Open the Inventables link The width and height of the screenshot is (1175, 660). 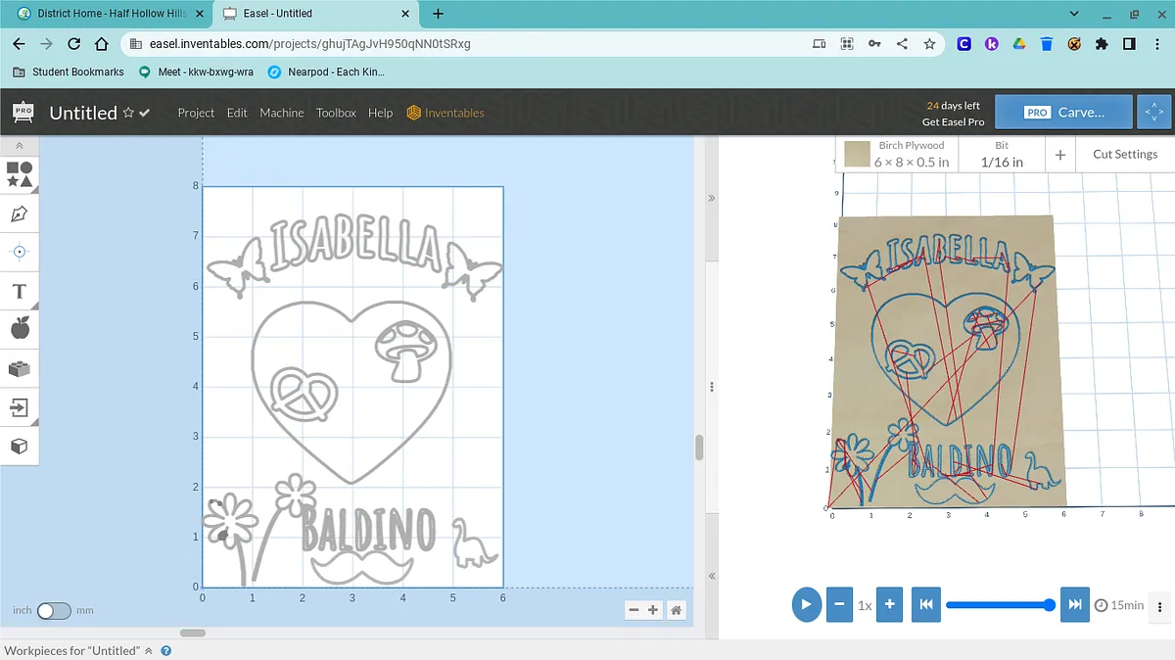(x=446, y=113)
